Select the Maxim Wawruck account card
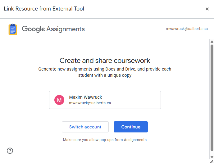The image size is (214, 164). coord(124,100)
